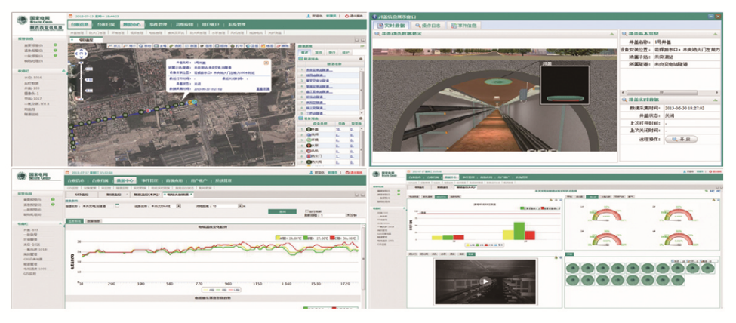Enable the 定时刷新 checkbox in the cable temperature window
The image size is (736, 323).
coord(307,211)
